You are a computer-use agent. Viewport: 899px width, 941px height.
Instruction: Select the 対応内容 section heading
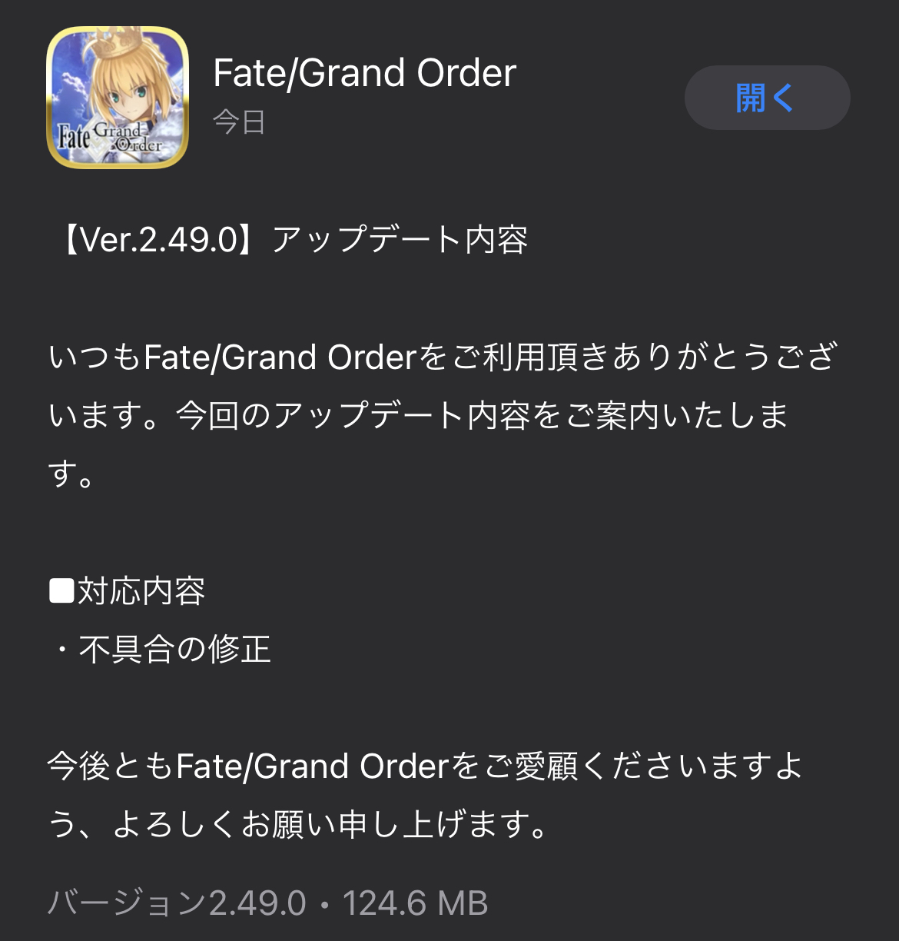pyautogui.click(x=141, y=591)
